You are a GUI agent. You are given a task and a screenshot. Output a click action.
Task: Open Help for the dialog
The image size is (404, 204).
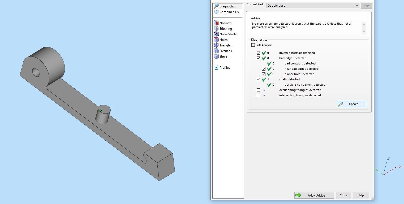[x=360, y=195]
